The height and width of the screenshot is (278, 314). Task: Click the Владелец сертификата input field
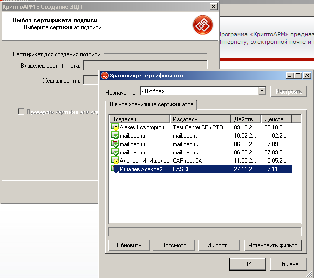(145, 65)
